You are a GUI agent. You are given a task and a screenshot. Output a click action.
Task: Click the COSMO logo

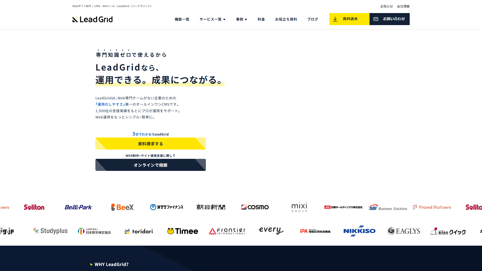pyautogui.click(x=255, y=207)
